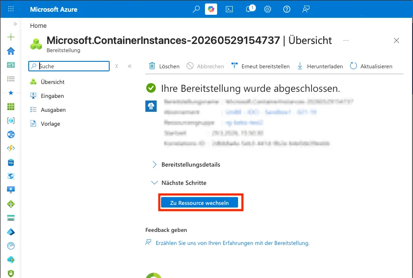Open the search magnifier in top bar
413x278 pixels.
(196, 9)
